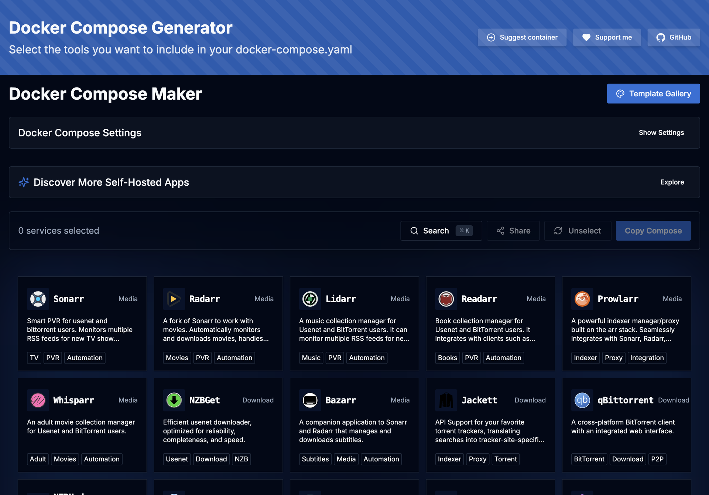Click the Torrent tag on Jackett
Screen dimensions: 709x495
click(x=506, y=459)
